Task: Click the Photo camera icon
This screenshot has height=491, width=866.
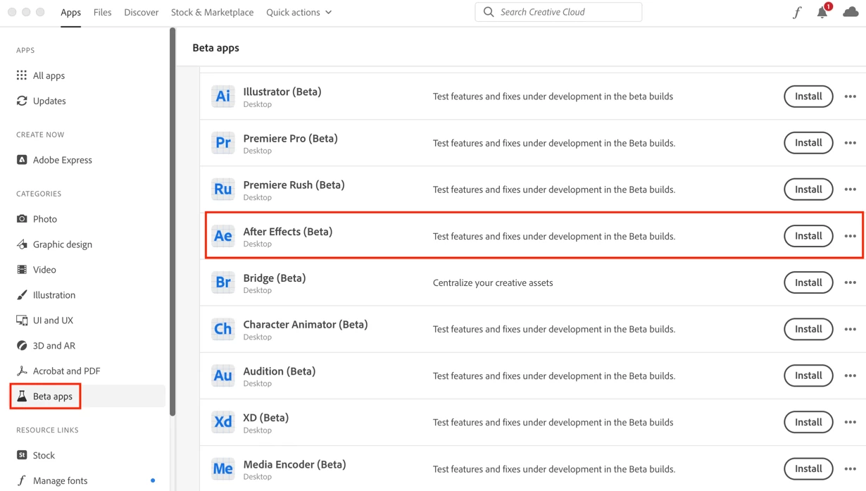Action: [x=22, y=219]
